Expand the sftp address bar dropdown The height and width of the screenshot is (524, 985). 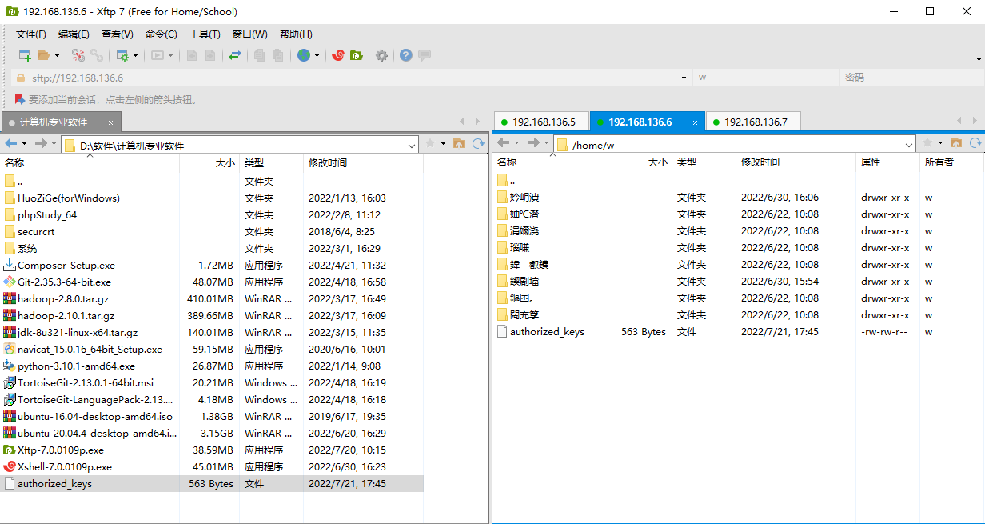[684, 78]
